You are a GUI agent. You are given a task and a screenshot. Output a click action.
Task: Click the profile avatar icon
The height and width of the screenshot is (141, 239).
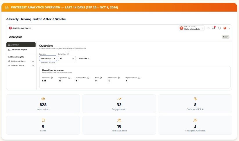(225, 28)
